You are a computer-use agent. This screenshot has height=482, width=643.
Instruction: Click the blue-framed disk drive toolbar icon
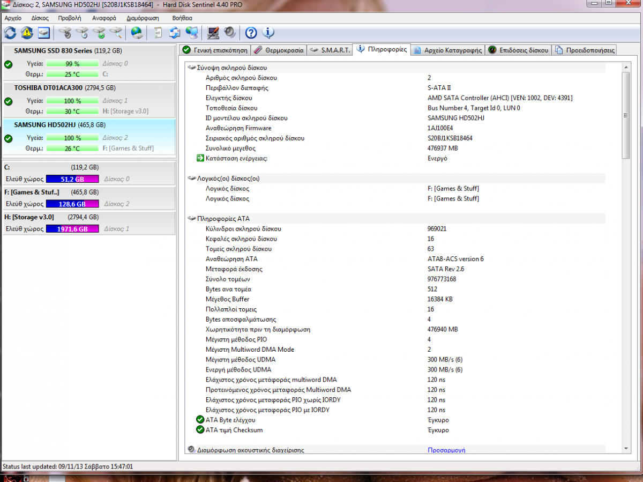[x=43, y=33]
